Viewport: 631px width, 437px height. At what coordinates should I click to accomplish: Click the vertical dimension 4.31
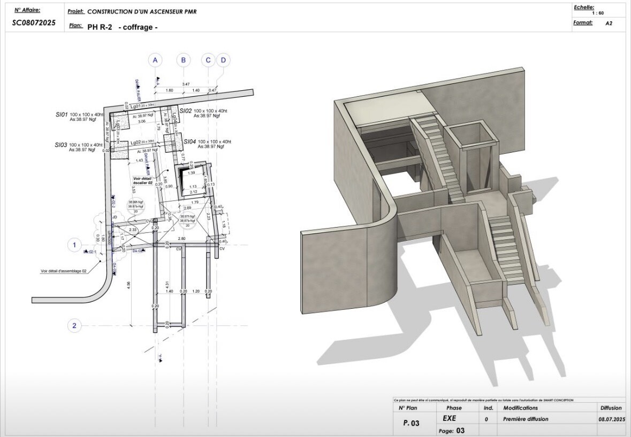tap(167, 285)
